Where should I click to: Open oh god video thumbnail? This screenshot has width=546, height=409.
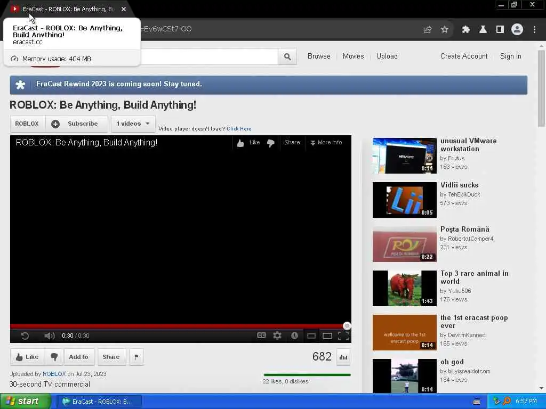(404, 376)
